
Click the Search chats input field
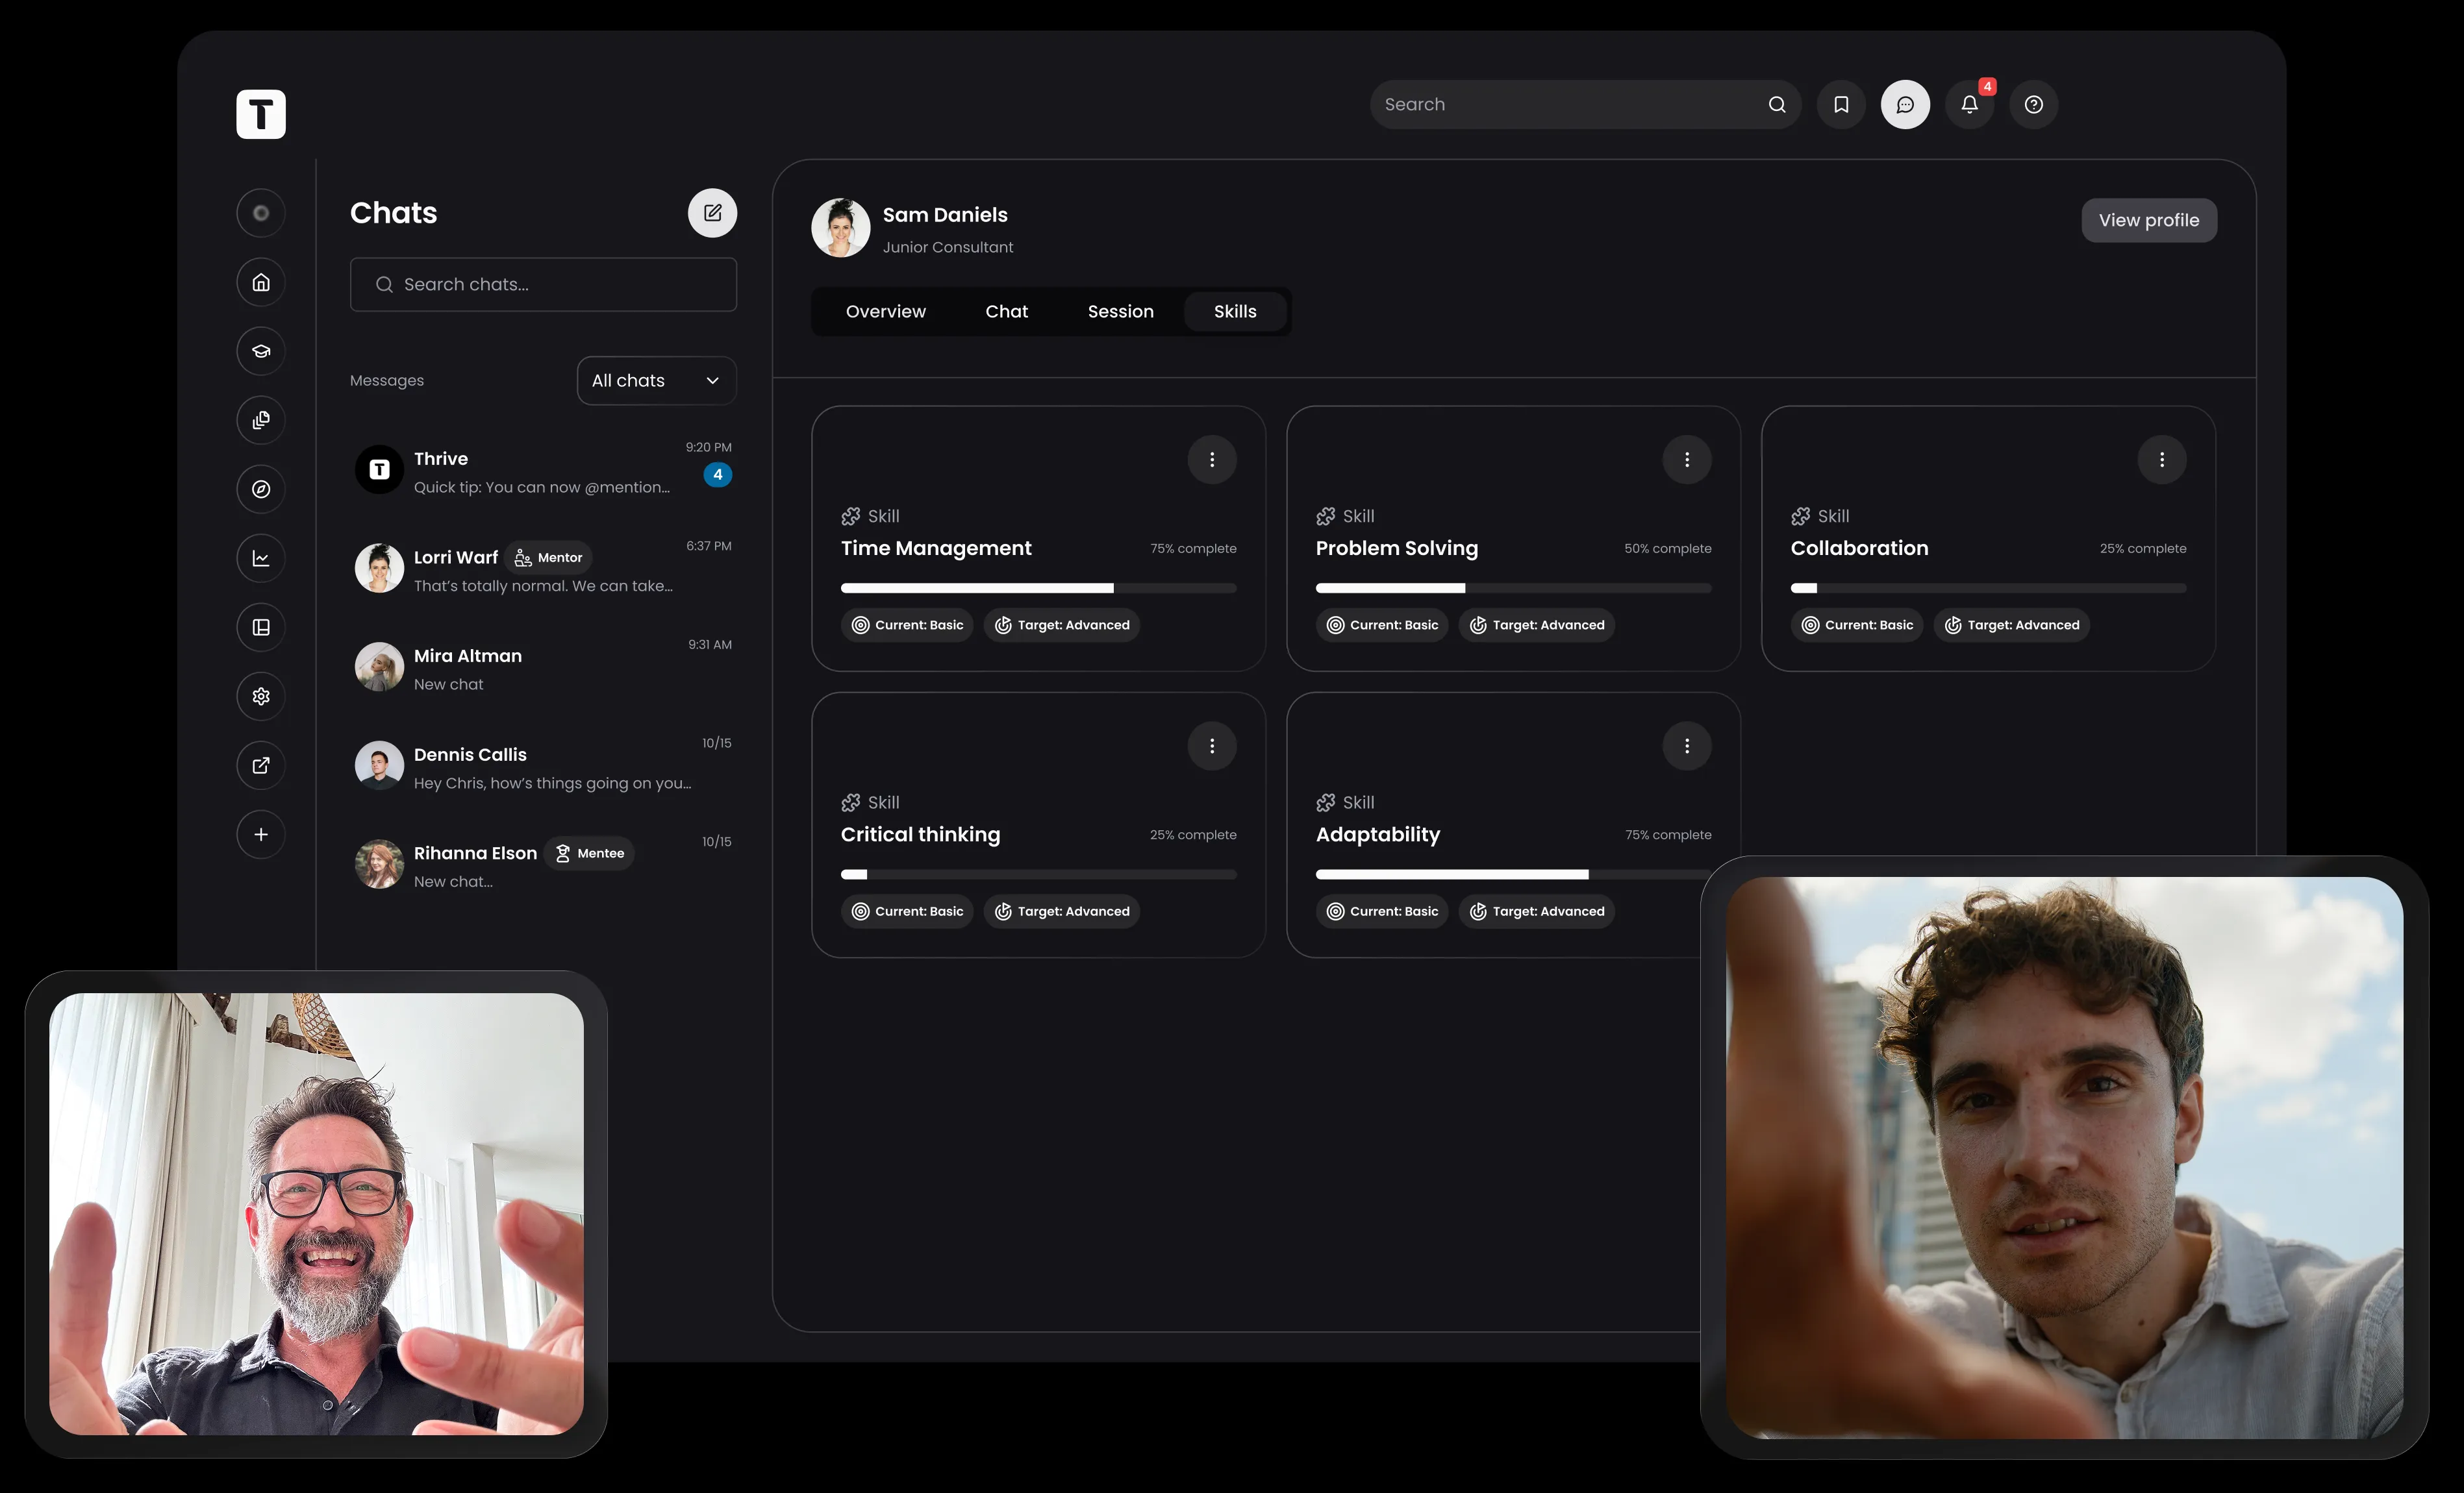(543, 285)
